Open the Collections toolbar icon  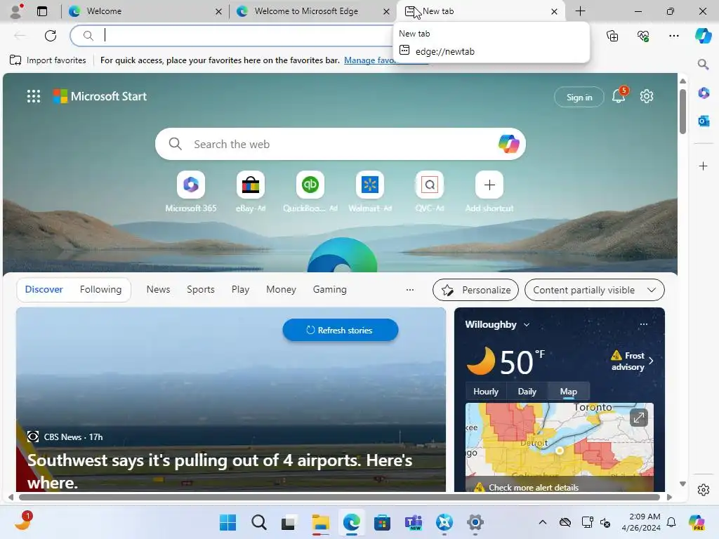(612, 36)
